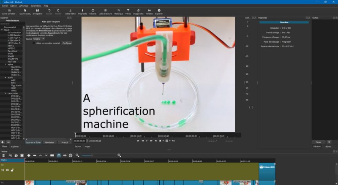Show the Liste de lecture playlist
Screen dimensions: 338x185
pyautogui.click(x=104, y=11)
